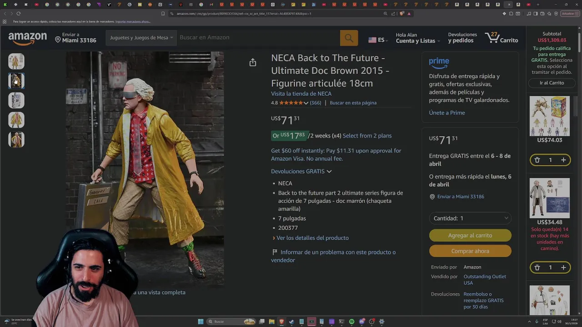Screen dimensions: 582x327
Task: Open the ES language selector
Action: [x=378, y=40]
